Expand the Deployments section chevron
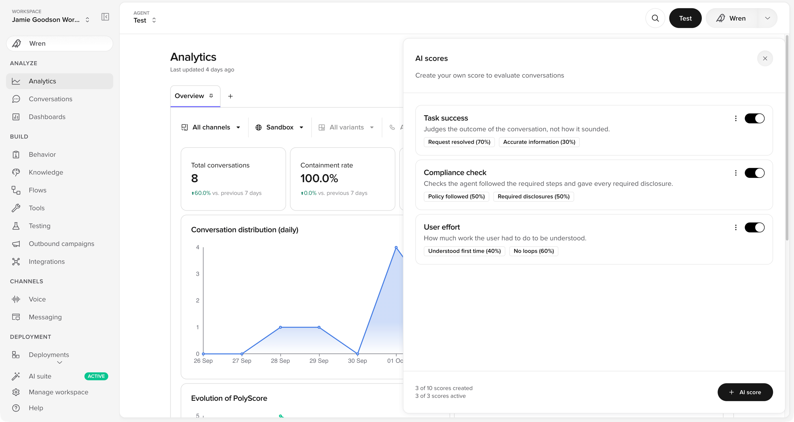 [x=60, y=363]
